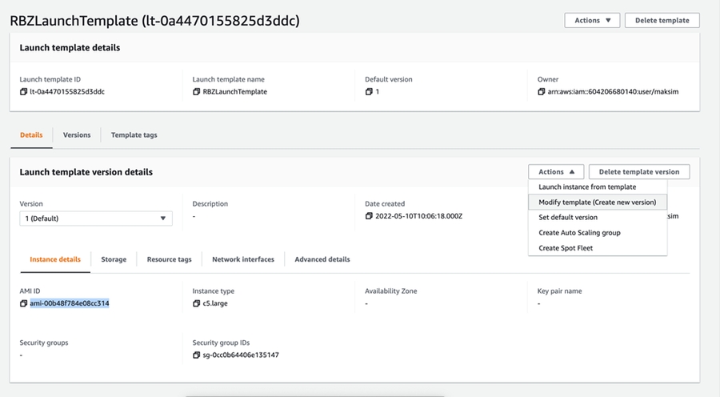Collapse the version details Actions menu
The image size is (720, 397).
[556, 172]
